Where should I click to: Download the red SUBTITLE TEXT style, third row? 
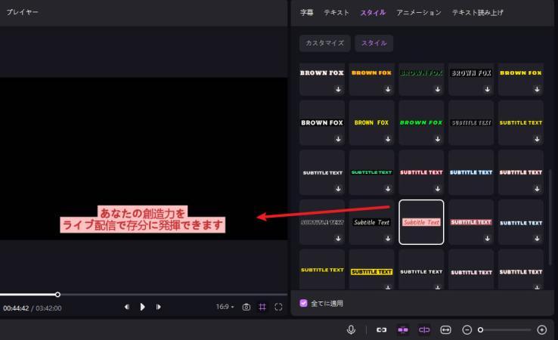(x=438, y=189)
